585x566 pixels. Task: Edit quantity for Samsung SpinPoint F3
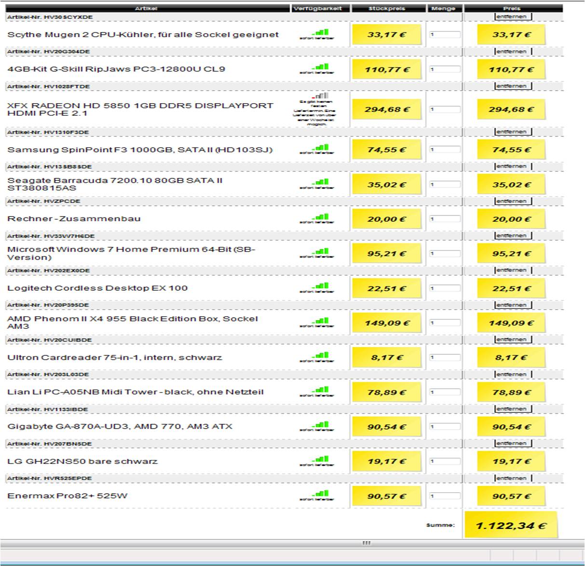coord(445,150)
